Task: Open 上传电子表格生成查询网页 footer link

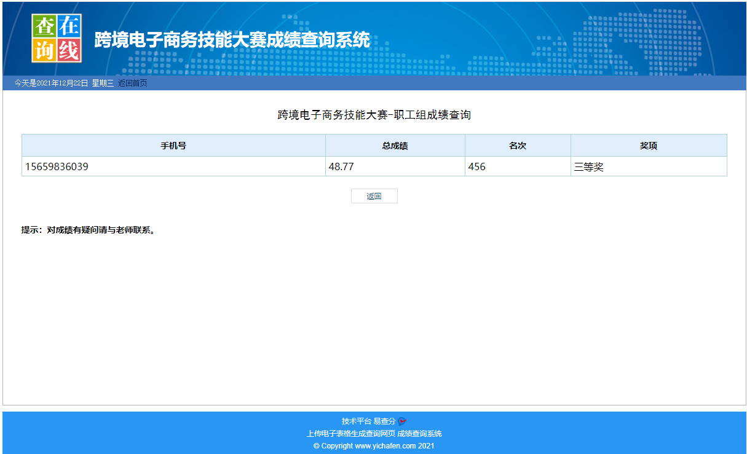Action: pyautogui.click(x=350, y=434)
